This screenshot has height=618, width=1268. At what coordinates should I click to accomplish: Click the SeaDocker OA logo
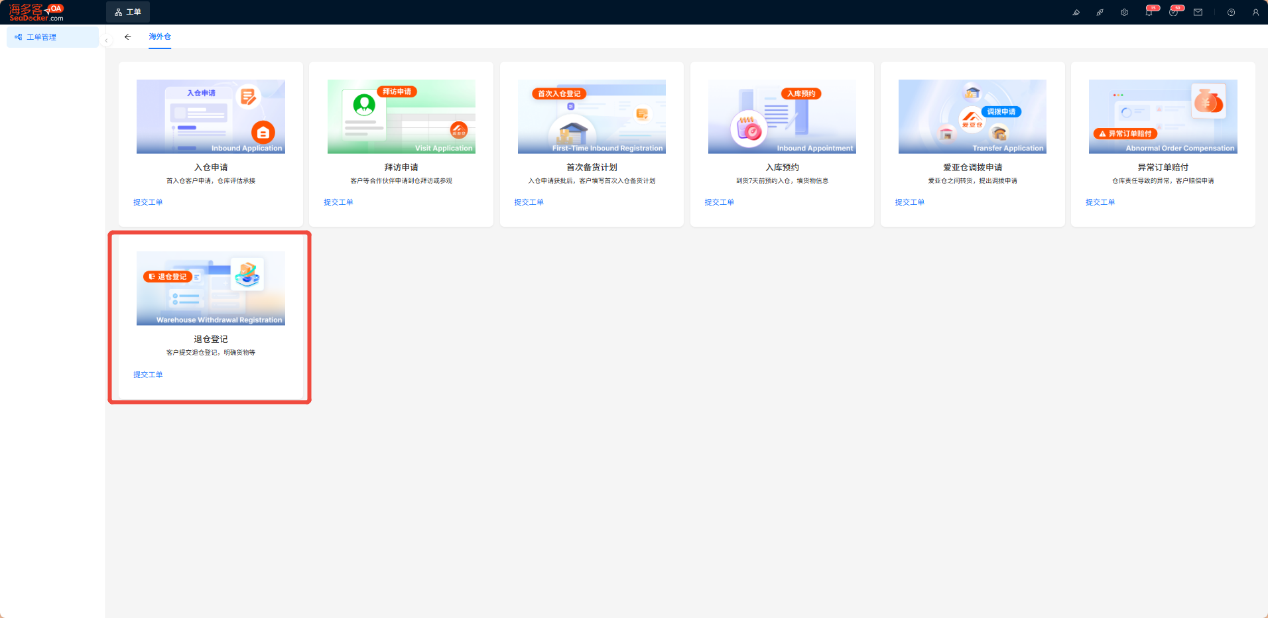(36, 12)
